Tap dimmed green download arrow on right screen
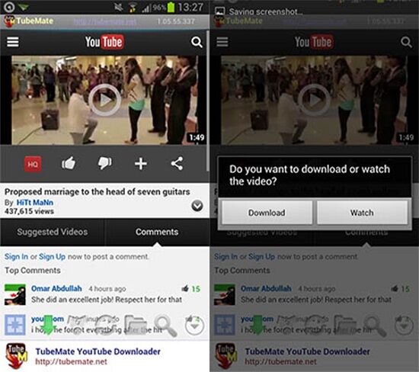419x372 pixels. (257, 325)
